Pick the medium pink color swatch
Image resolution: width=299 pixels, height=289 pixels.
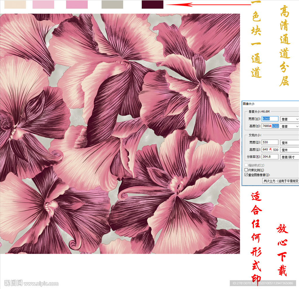tap(77, 4)
